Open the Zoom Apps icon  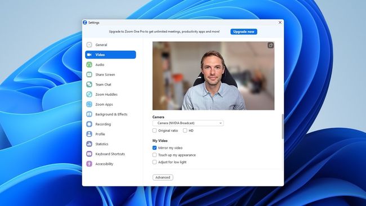(x=89, y=104)
